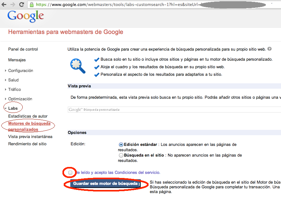
Task: Click the Búsqueda personalizada search field
Action: click(x=174, y=109)
